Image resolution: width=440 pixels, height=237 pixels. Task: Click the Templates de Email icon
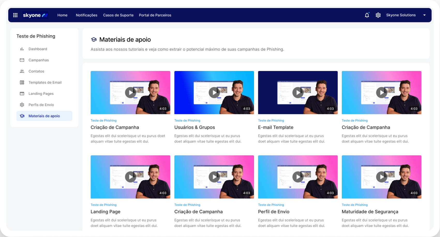coord(22,82)
